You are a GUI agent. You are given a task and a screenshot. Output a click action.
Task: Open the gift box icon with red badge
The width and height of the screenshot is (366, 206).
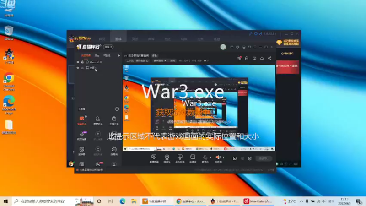[x=239, y=58]
